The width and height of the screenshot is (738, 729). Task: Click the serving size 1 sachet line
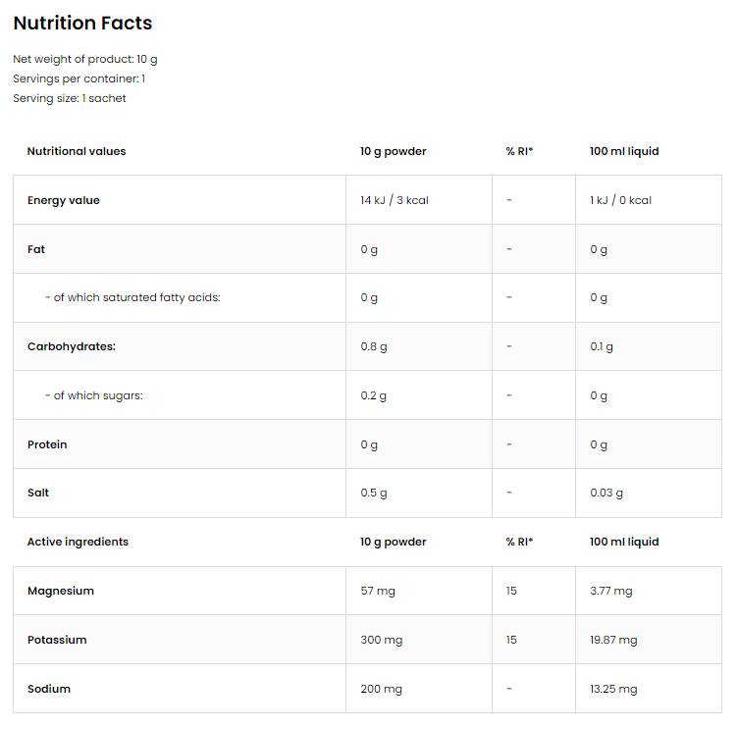[69, 98]
